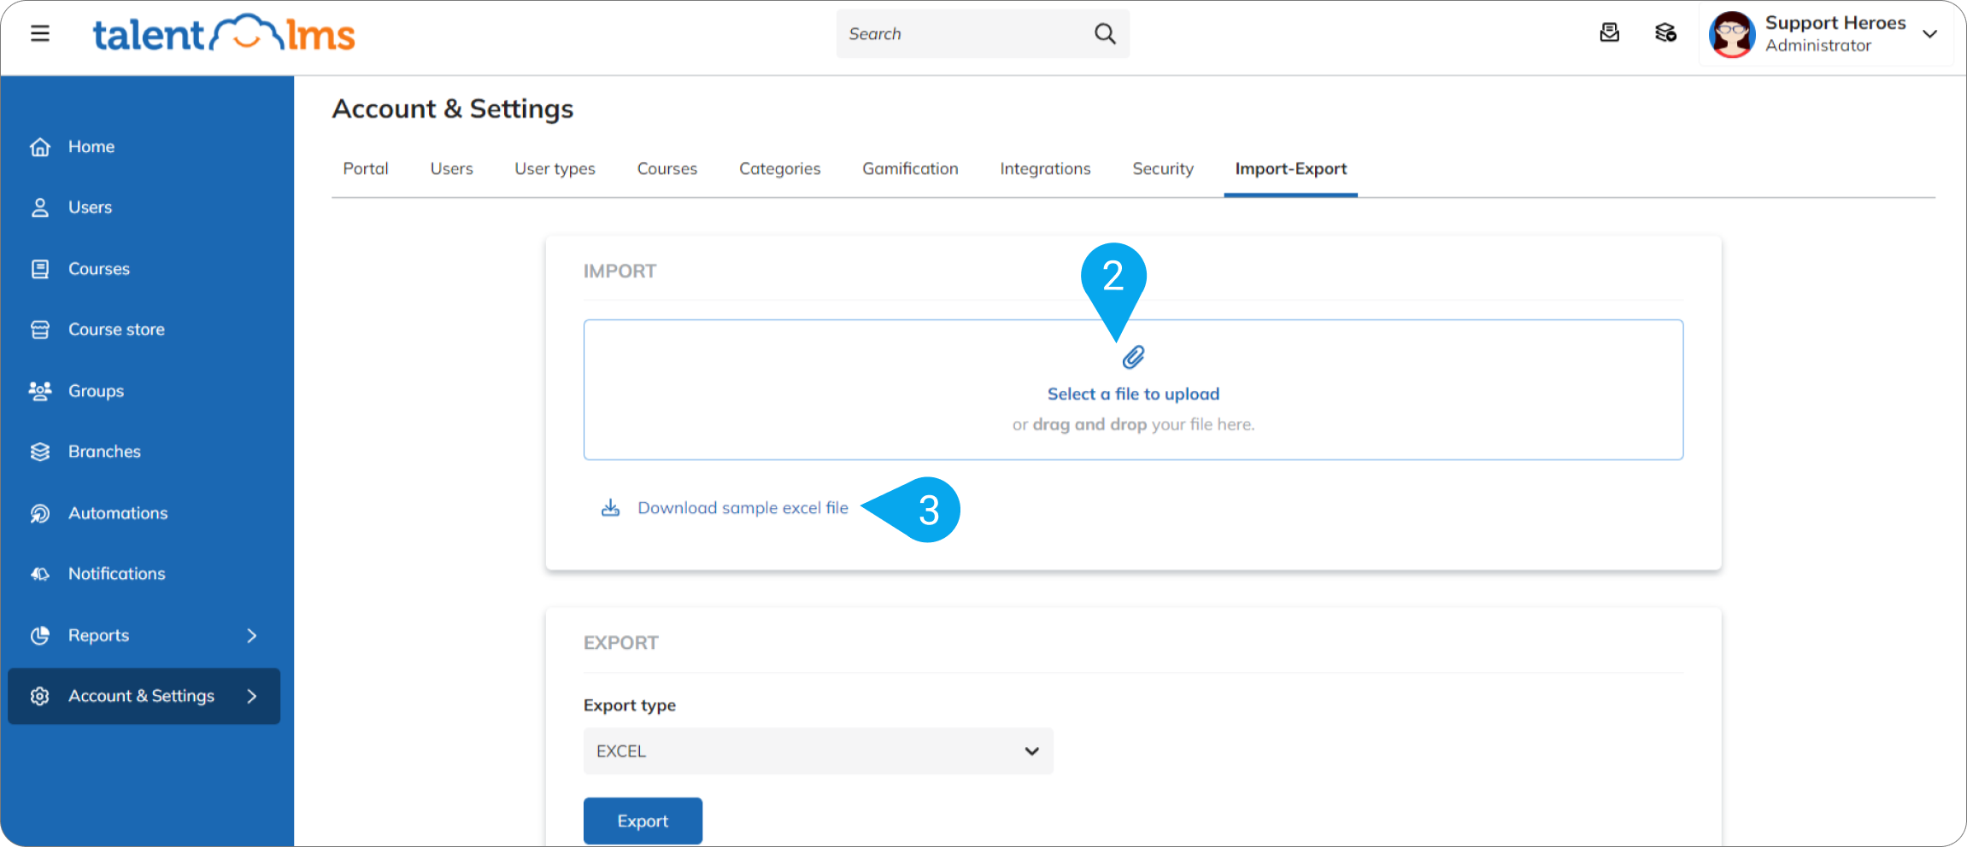Screen dimensions: 1967x847
Task: Select the Categories tab
Action: click(779, 169)
